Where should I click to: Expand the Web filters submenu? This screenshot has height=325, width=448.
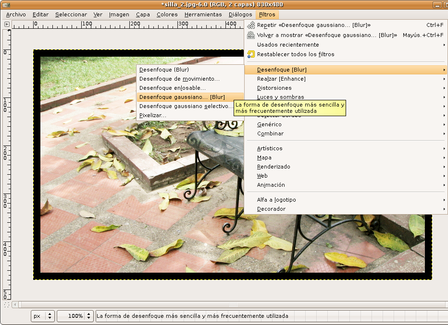click(346, 176)
